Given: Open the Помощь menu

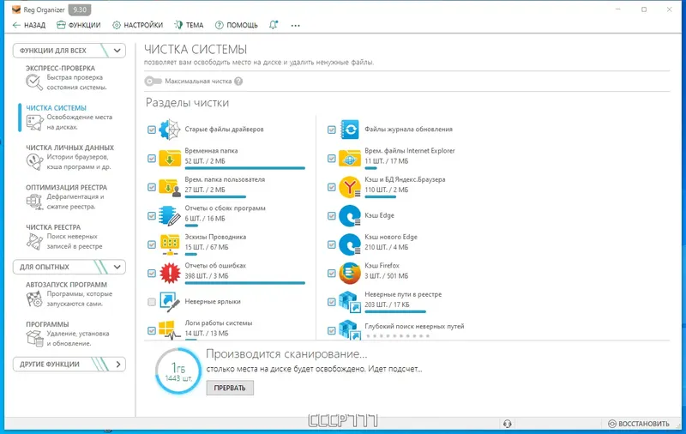Looking at the screenshot, I should coord(237,25).
